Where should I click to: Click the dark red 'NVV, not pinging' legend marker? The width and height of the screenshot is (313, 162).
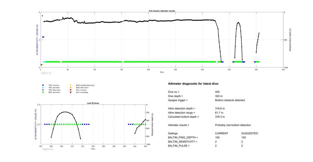click(70, 92)
